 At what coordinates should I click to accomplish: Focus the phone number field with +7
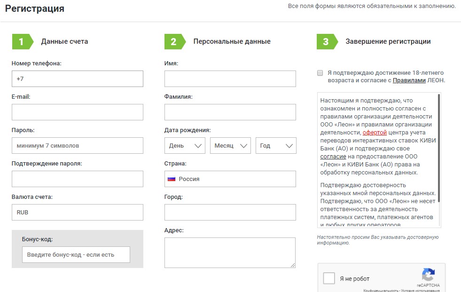(78, 79)
